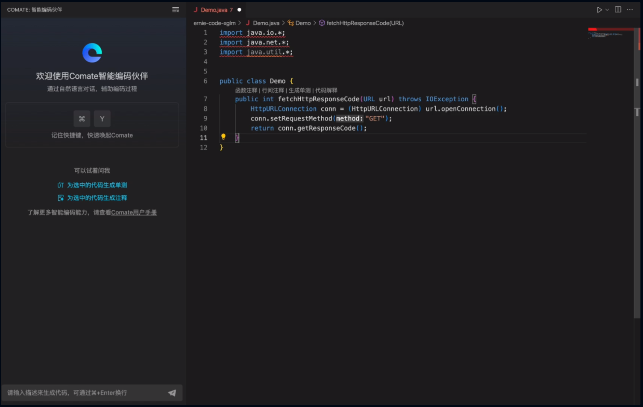This screenshot has height=407, width=643.
Task: Click the import java.io.* line
Action: (x=252, y=33)
